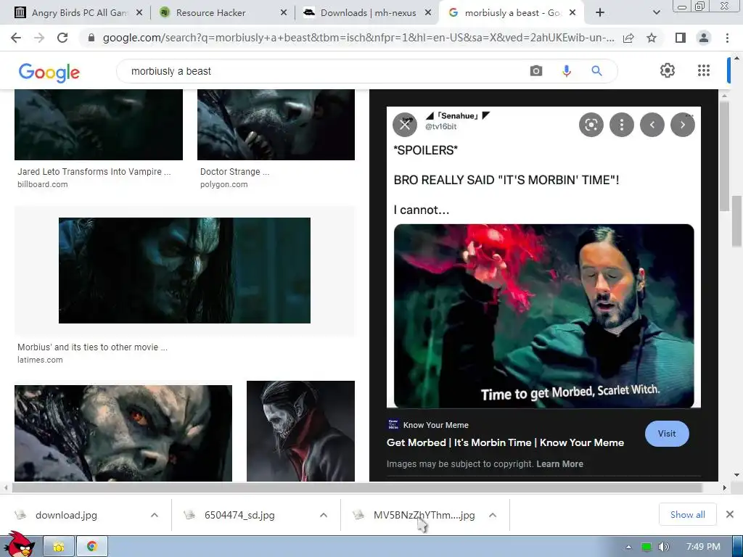This screenshot has height=557, width=743.
Task: Expand options for the MV5BNzZhYThm jpg download
Action: (493, 515)
